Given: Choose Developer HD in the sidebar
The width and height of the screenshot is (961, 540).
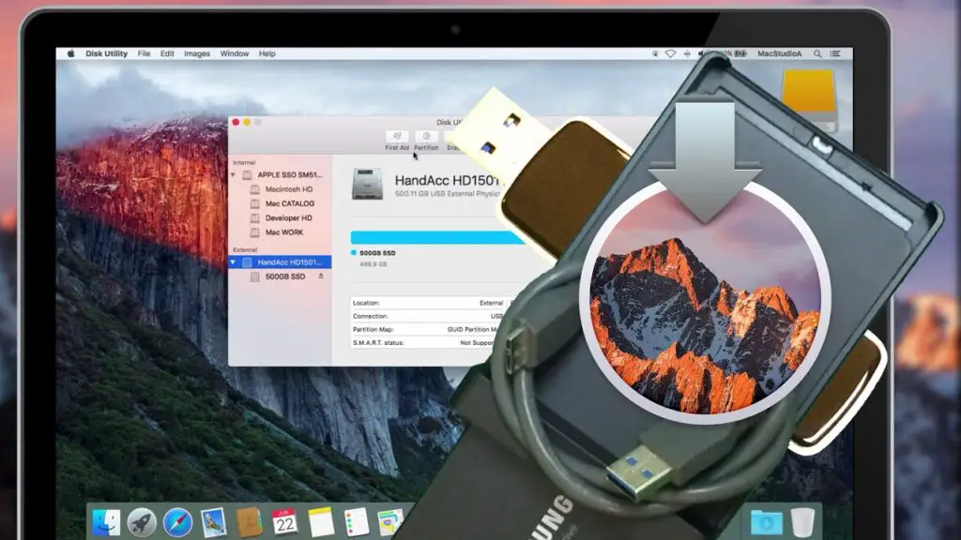Looking at the screenshot, I should [x=287, y=217].
